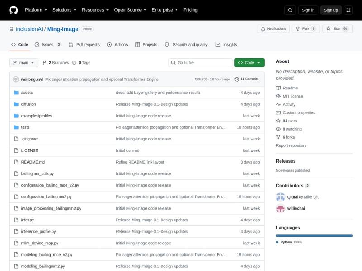Click Report repository link
The image size is (362, 271).
click(x=291, y=145)
